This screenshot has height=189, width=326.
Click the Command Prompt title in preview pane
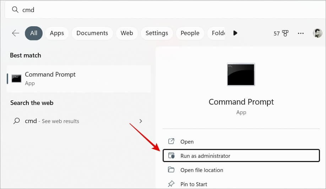click(241, 102)
